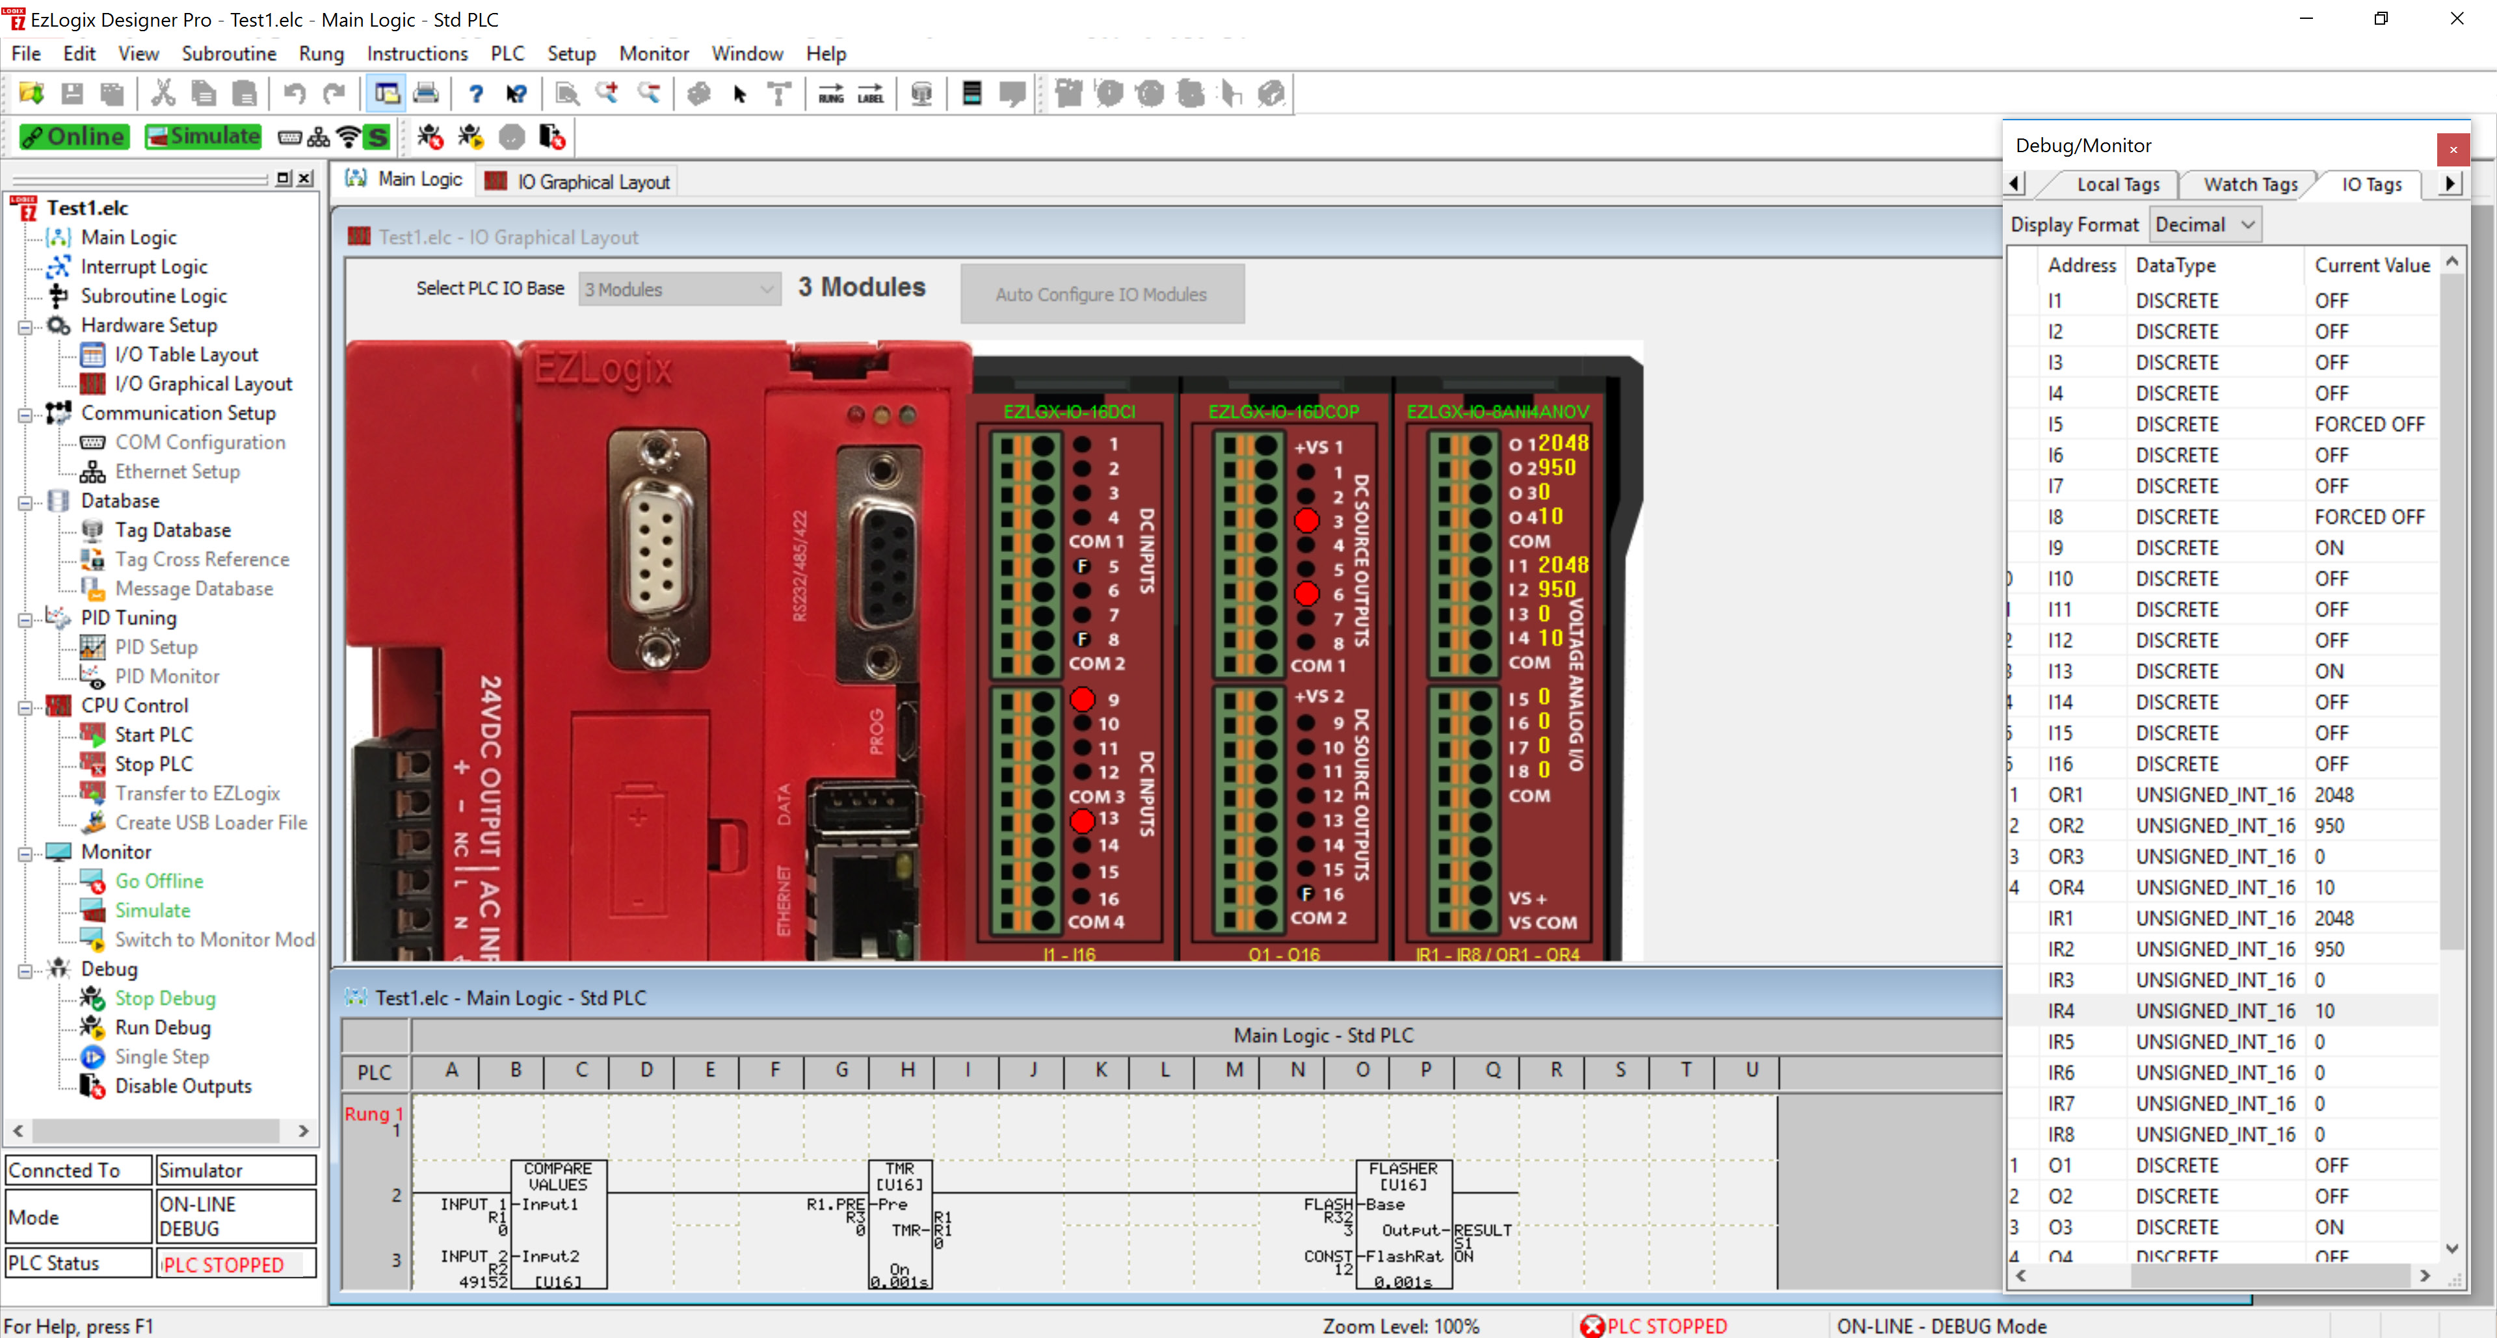The height and width of the screenshot is (1338, 2497).
Task: Click the Go To Label toolbar icon
Action: click(871, 94)
